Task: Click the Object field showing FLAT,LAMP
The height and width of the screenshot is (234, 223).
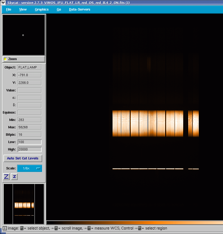Action: click(x=30, y=67)
